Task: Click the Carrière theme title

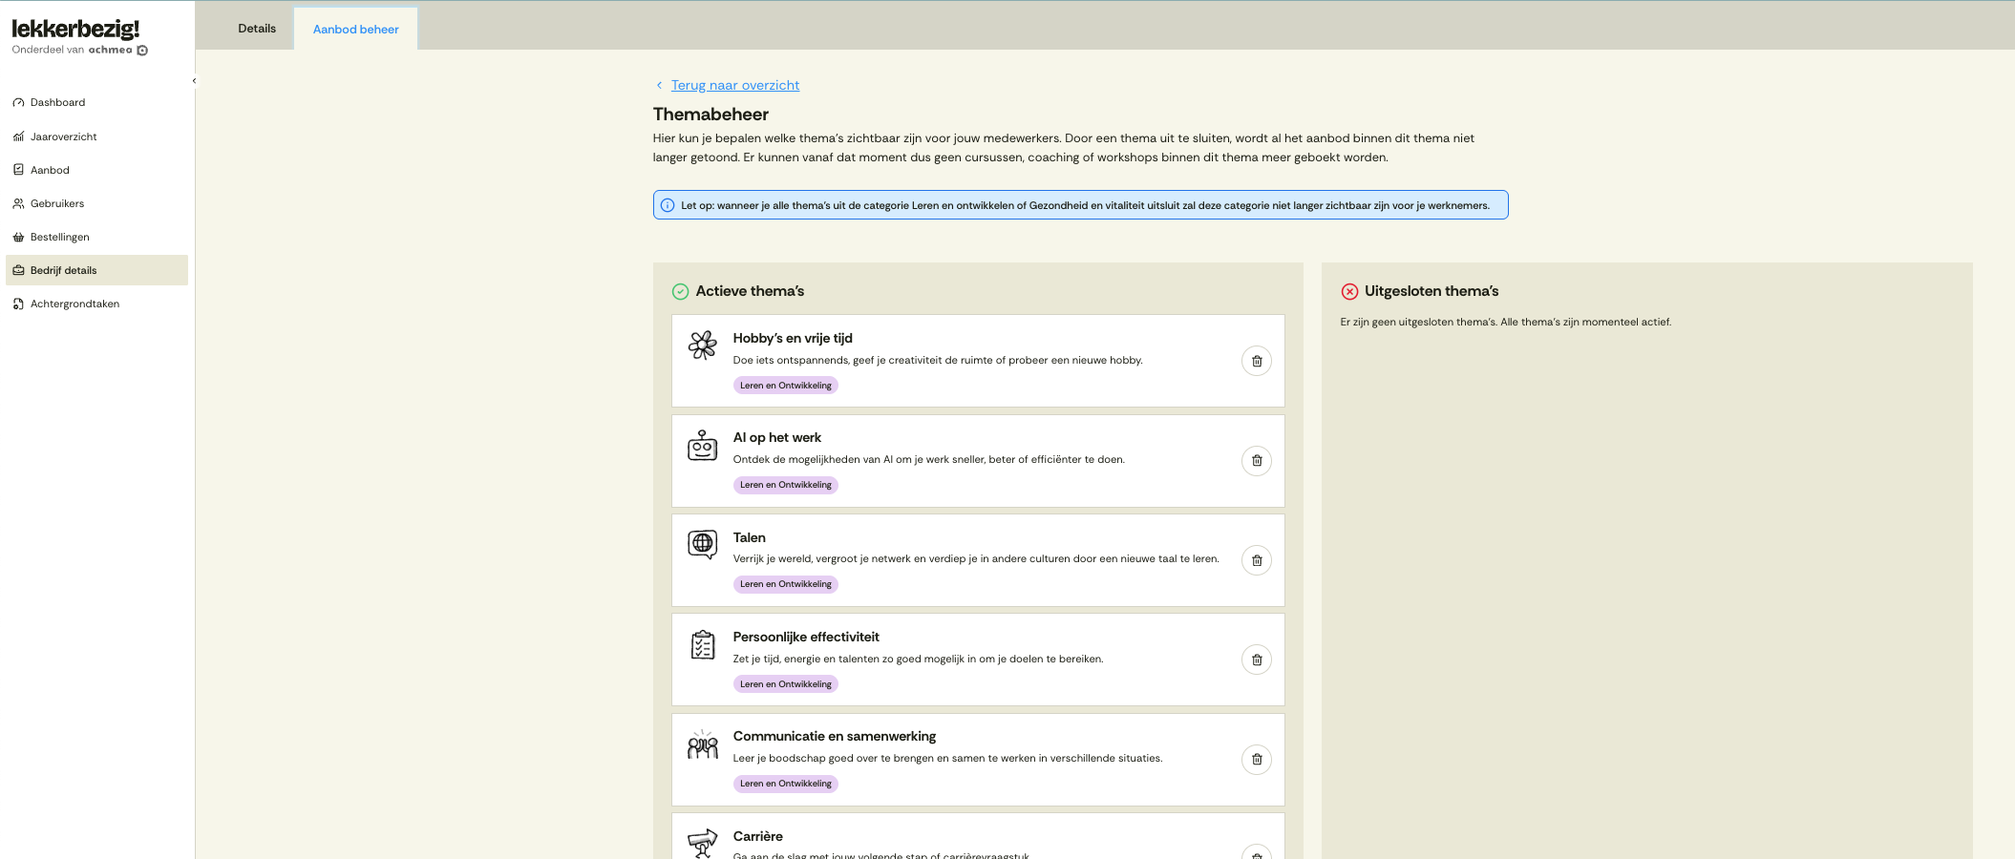Action: [x=758, y=836]
